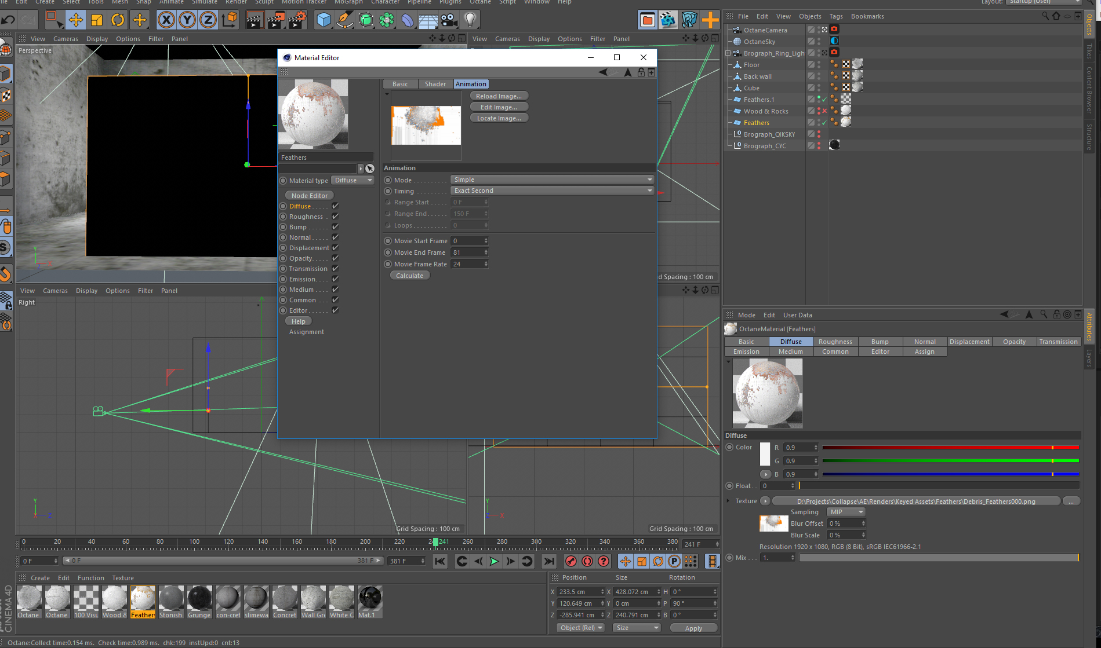The image size is (1101, 648).
Task: Click the search icon in the Object Manager
Action: coord(1045,16)
